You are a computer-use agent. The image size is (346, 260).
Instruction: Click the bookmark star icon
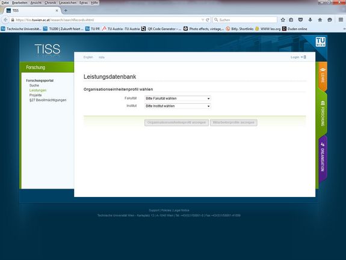coord(283,20)
